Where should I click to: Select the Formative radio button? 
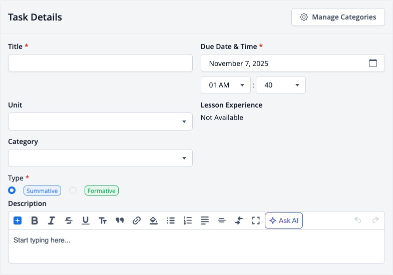tap(73, 190)
